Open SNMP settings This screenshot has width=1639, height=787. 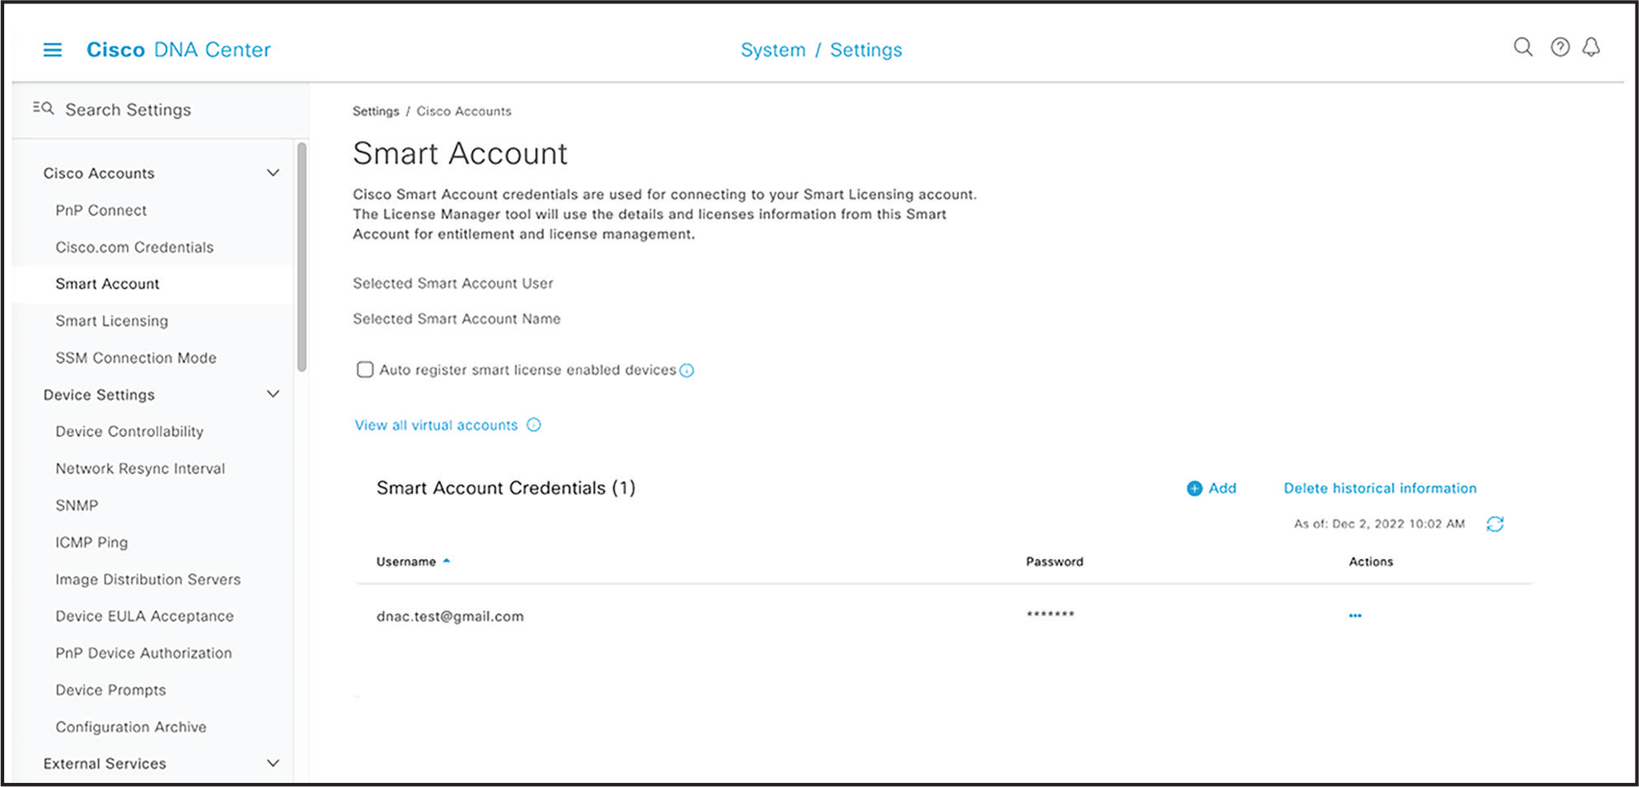77,505
